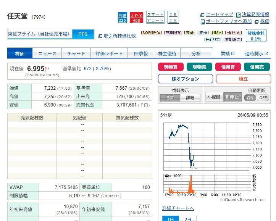Image resolution: width=276 pixels, height=221 pixels.
Task: Click the list icon beside ポートフォリオへ追加
Action: [203, 22]
